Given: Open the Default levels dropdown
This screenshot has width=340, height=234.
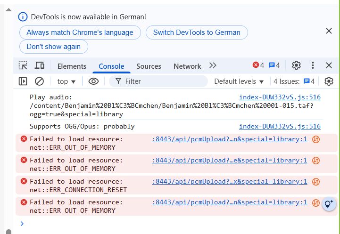Looking at the screenshot, I should tap(239, 81).
